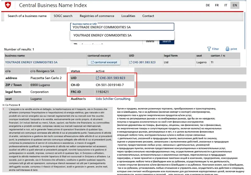Image resolution: width=251 pixels, height=175 pixels.
Task: Click the page vertical scrollbar
Action: pyautogui.click(x=245, y=30)
